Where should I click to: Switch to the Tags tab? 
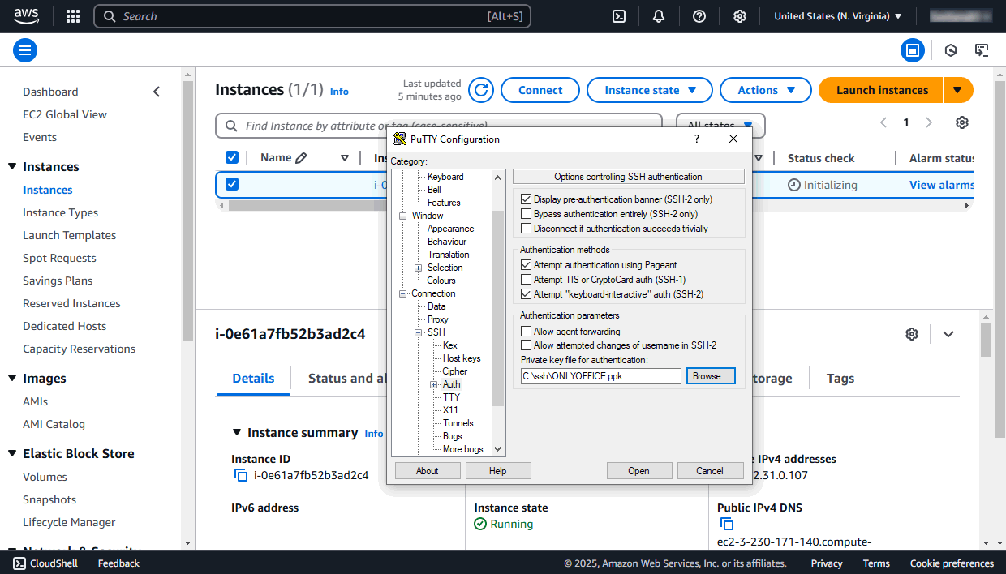(x=840, y=378)
